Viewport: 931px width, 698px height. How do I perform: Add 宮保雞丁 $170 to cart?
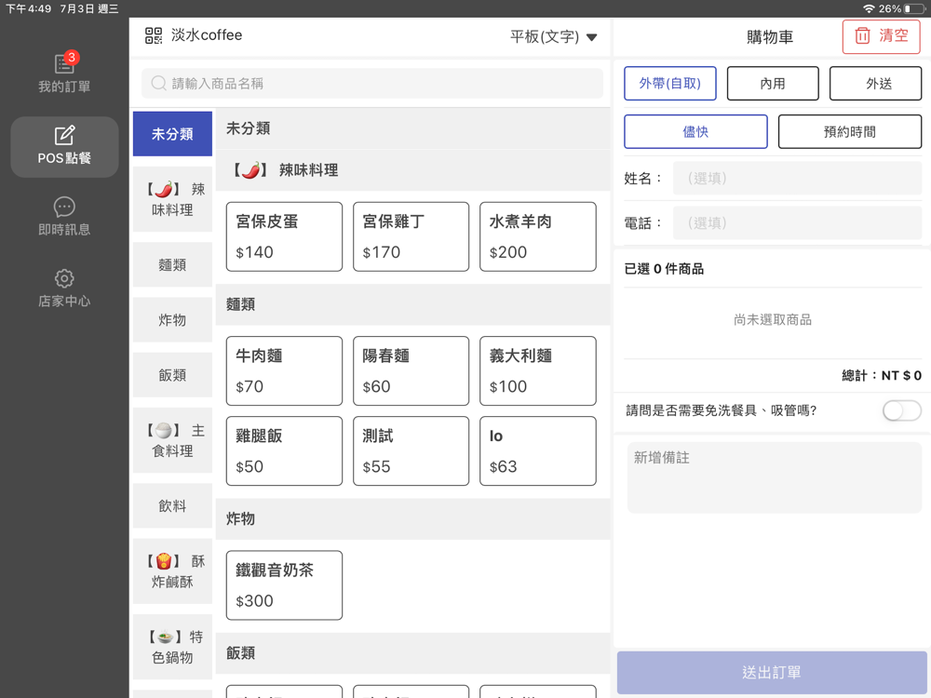tap(411, 236)
